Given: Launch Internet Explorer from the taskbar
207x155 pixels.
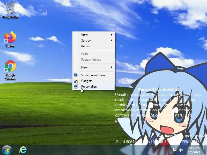Looking at the screenshot, I should (x=23, y=150).
